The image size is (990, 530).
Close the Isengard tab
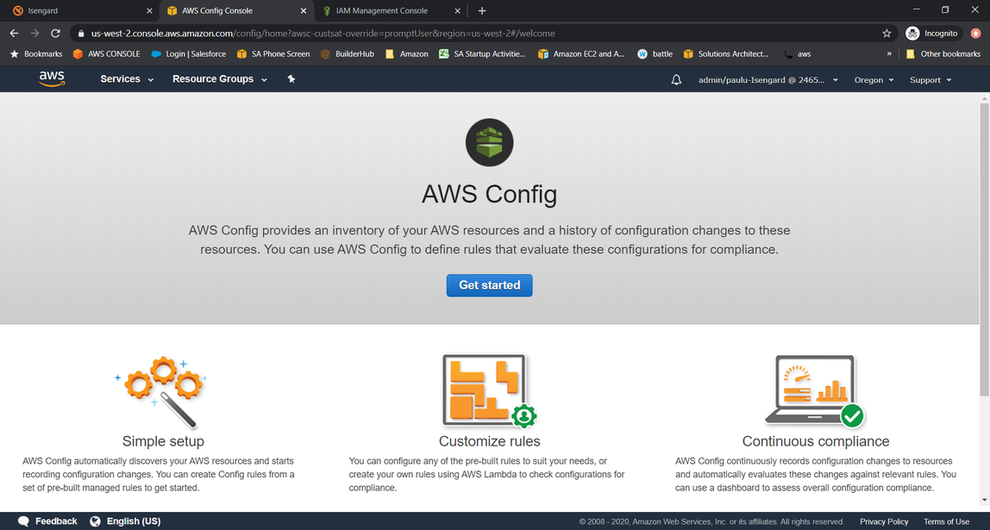point(149,10)
